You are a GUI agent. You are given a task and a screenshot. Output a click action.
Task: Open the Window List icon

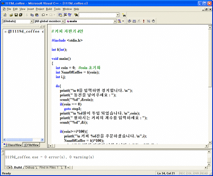[x=70, y=15]
